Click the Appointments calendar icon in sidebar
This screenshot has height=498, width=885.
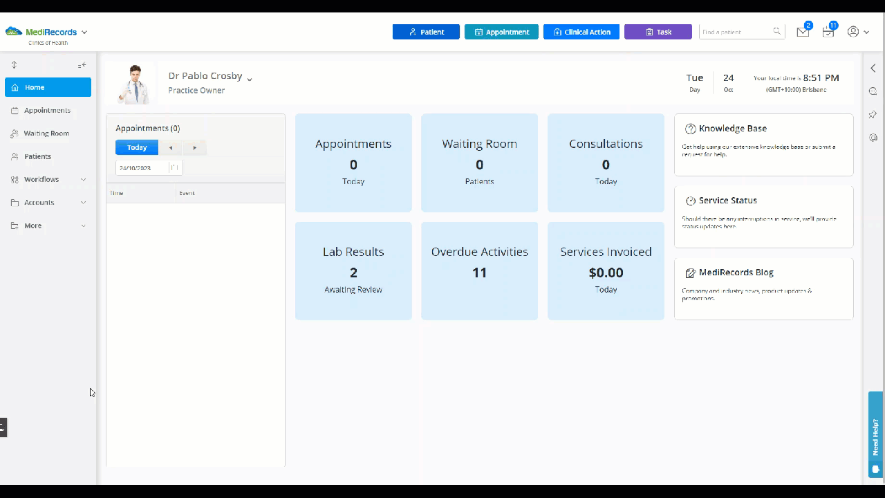click(x=15, y=111)
